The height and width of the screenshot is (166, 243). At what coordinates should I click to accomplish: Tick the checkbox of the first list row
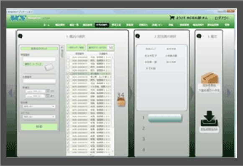click(x=68, y=57)
